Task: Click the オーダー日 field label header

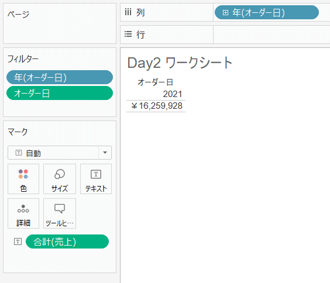Action: pyautogui.click(x=155, y=82)
